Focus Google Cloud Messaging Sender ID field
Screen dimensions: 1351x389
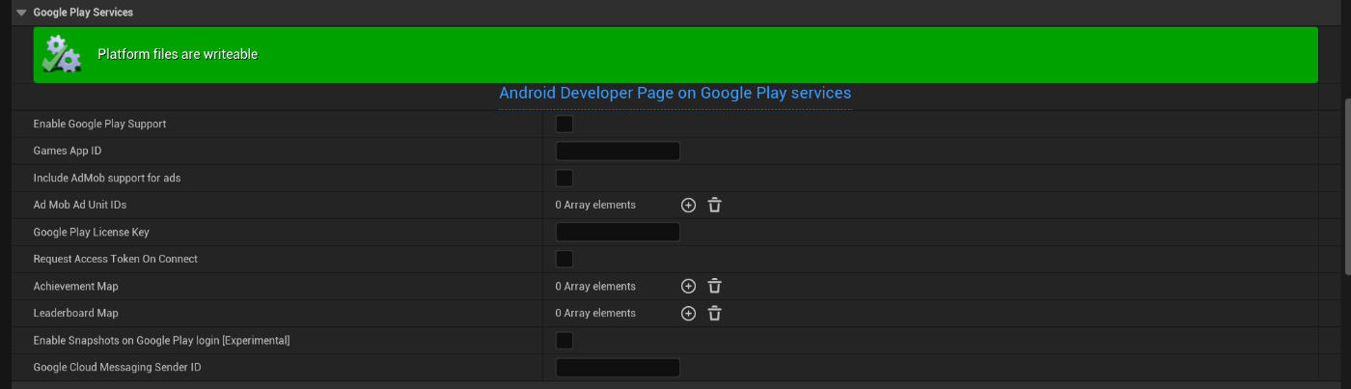click(x=618, y=367)
